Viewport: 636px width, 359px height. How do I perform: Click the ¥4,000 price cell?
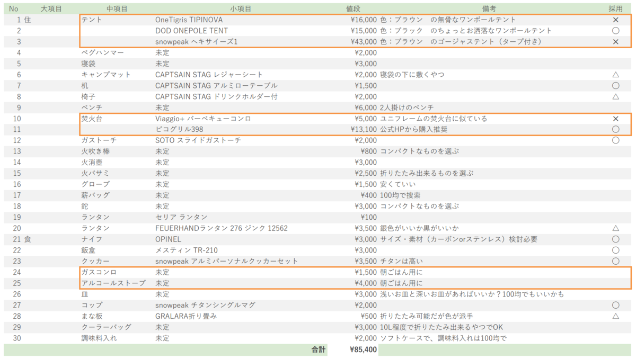pos(366,283)
